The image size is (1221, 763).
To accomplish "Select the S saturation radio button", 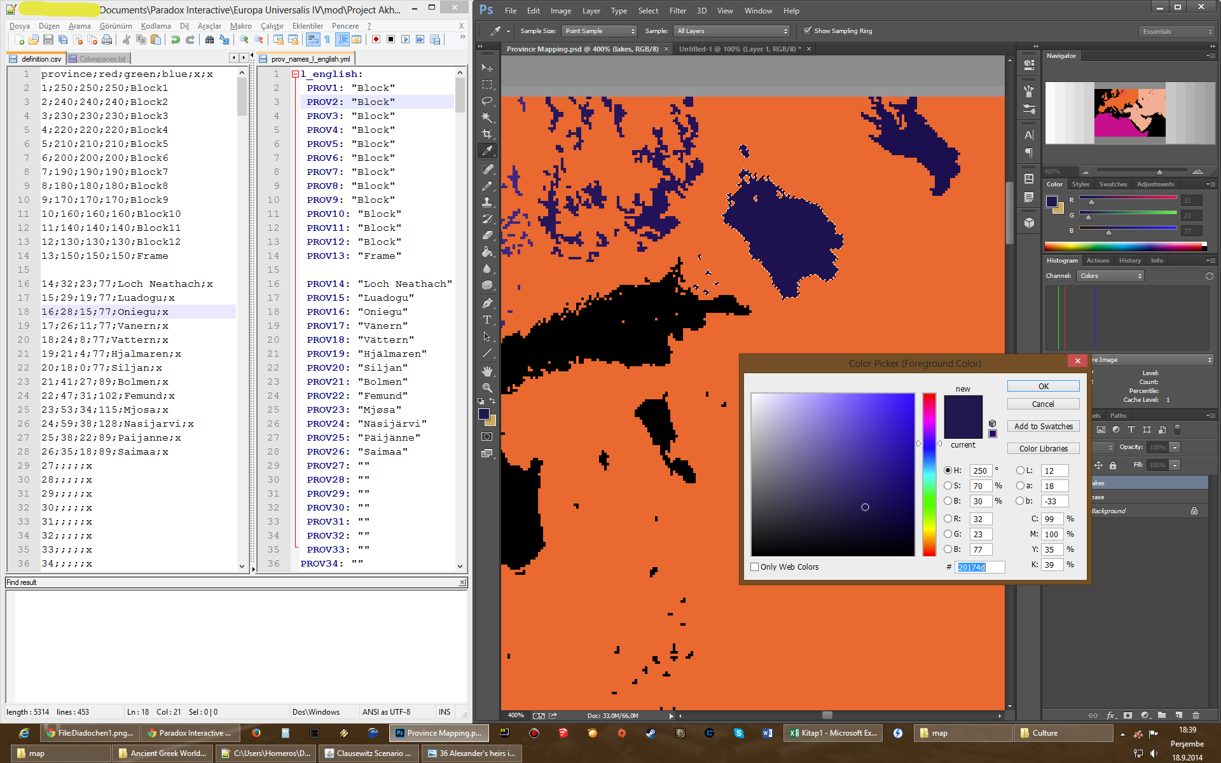I will pyautogui.click(x=948, y=486).
